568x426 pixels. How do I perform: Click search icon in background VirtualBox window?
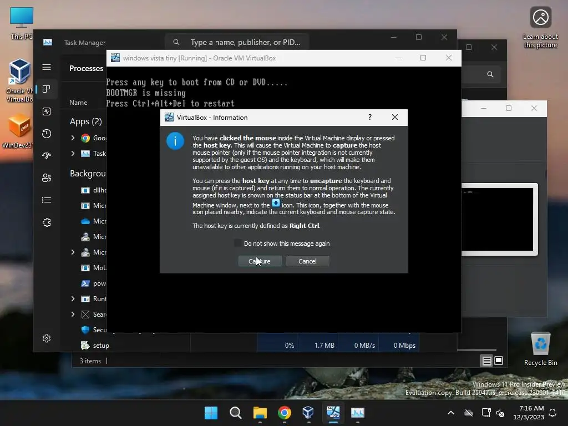(x=490, y=74)
